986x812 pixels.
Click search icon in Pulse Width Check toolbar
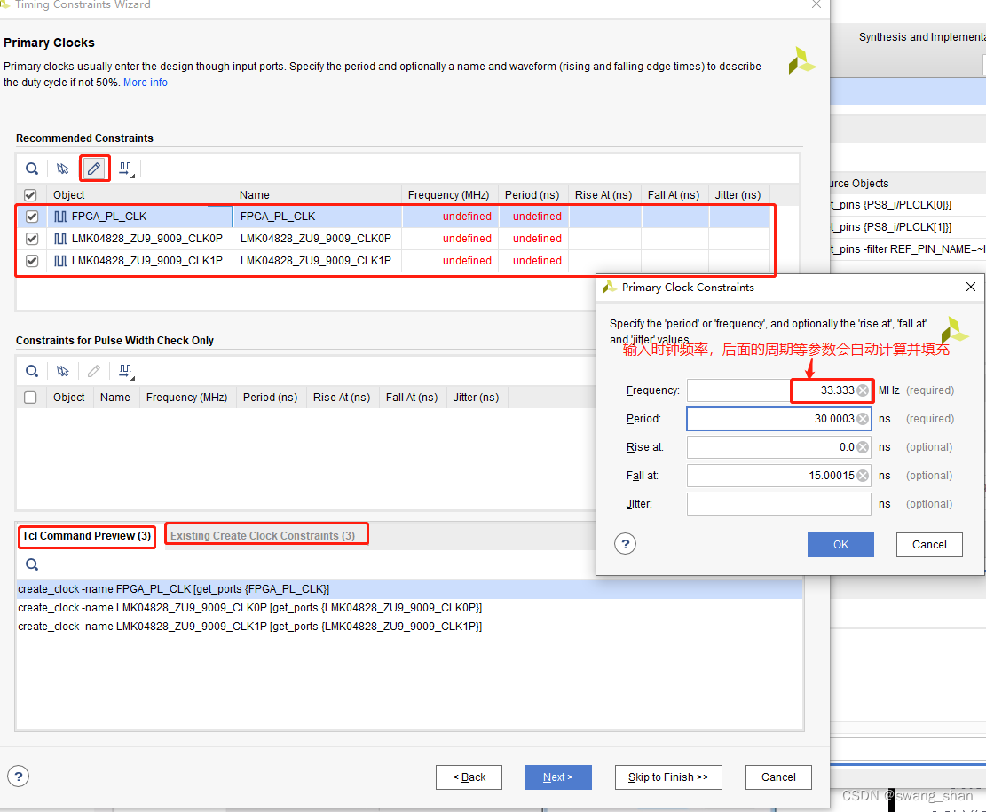[31, 371]
